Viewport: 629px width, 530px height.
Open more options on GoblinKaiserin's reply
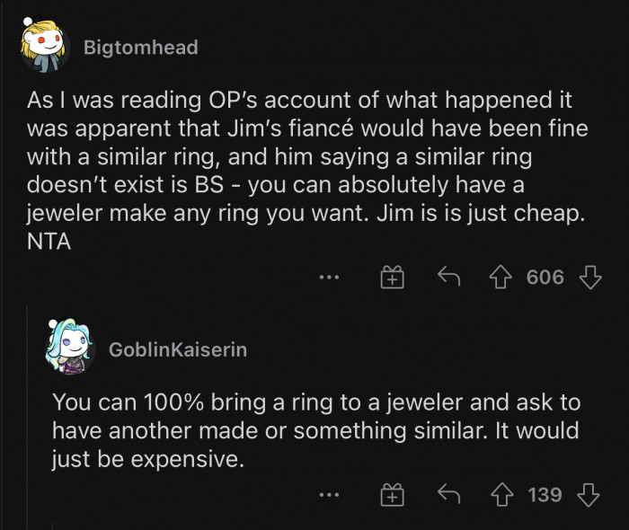coord(330,495)
